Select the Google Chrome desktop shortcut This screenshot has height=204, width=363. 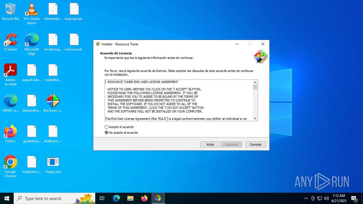(10, 166)
